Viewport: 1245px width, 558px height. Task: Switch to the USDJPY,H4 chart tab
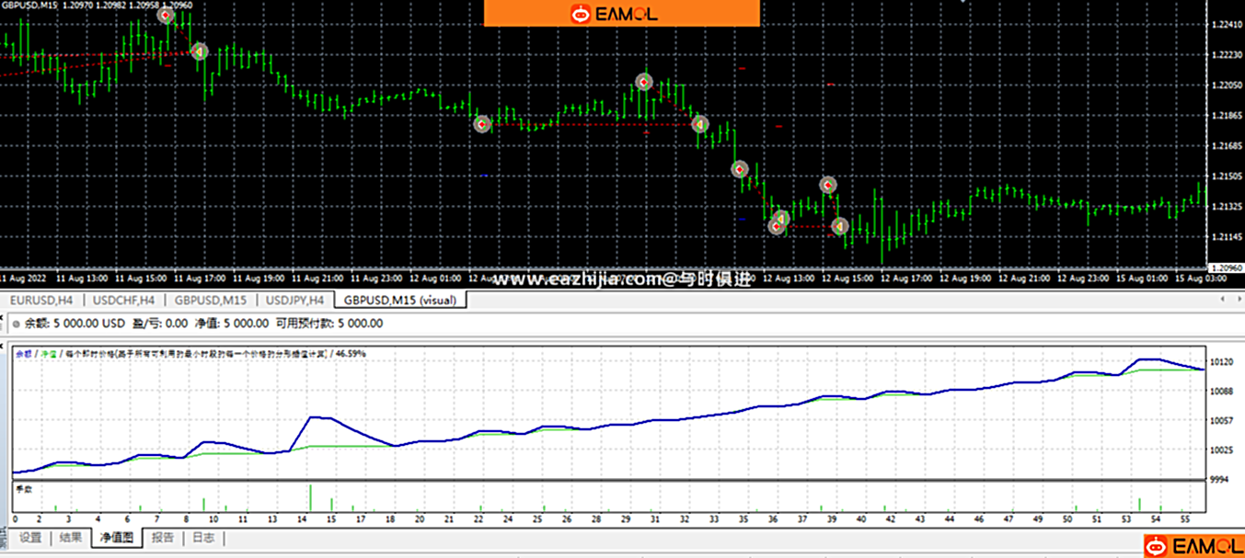click(x=294, y=300)
